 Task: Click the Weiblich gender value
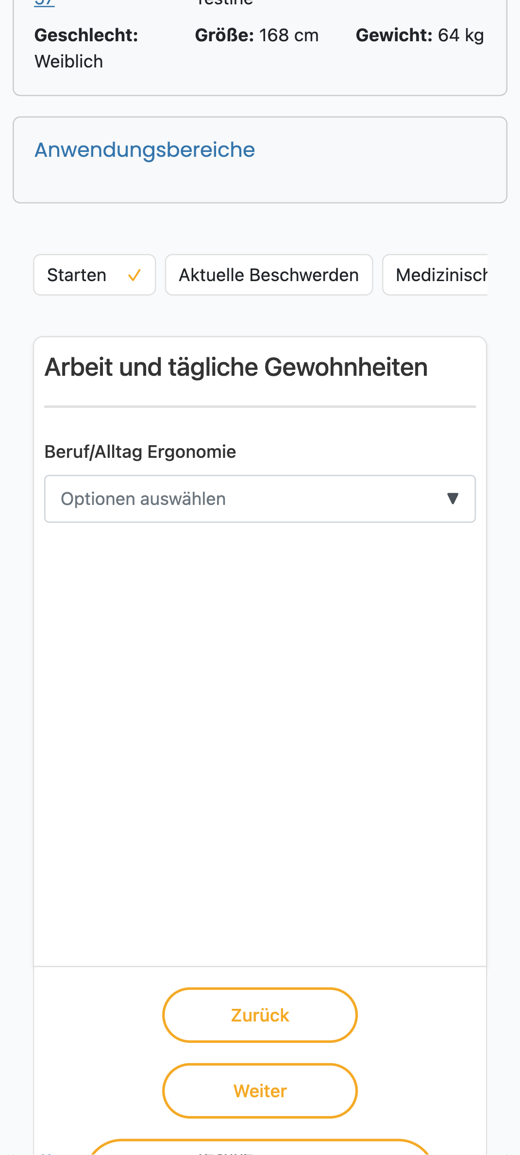(69, 62)
